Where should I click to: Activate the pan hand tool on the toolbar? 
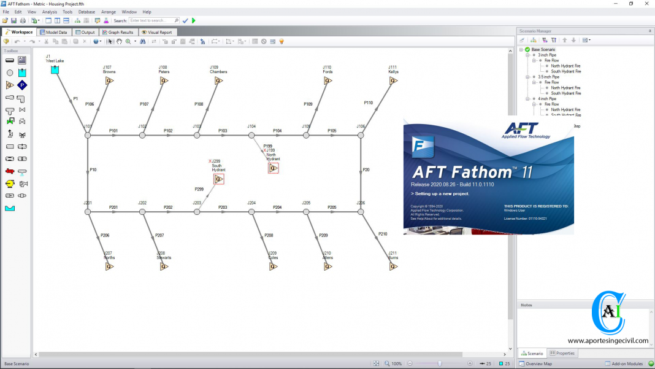click(119, 42)
